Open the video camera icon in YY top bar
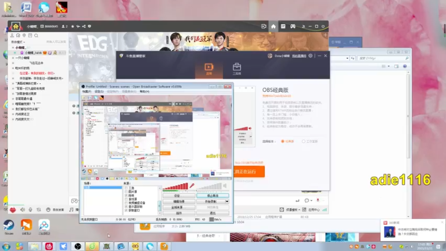This screenshot has width=446, height=251. (264, 26)
